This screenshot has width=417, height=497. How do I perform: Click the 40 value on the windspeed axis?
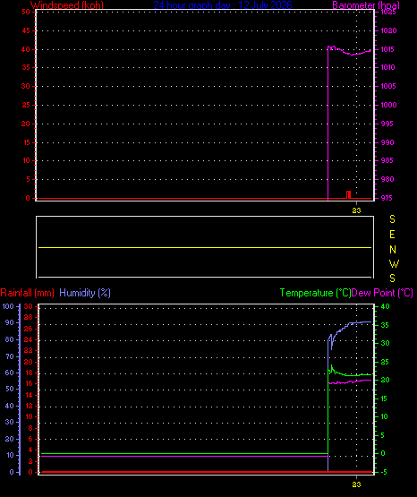[x=26, y=49]
